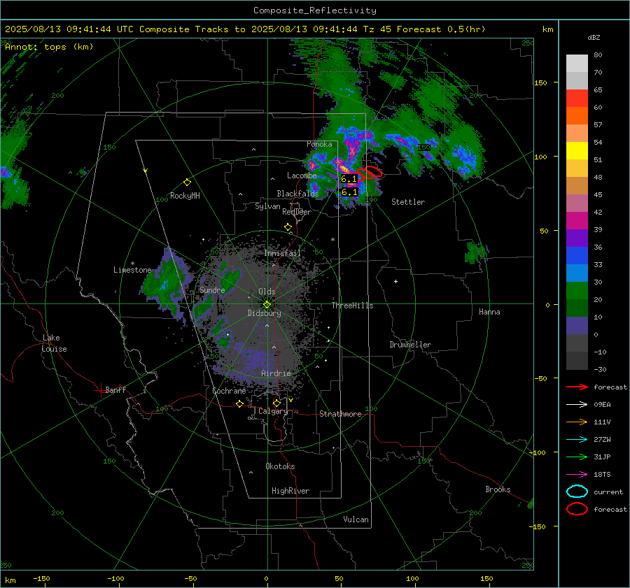The height and width of the screenshot is (588, 630).
Task: Click the Composite_Reflectivity title
Action: (x=314, y=10)
